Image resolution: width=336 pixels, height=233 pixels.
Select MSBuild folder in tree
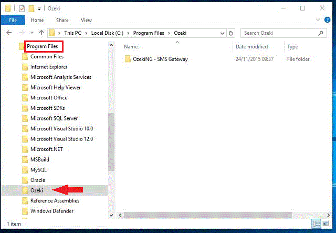pos(40,159)
